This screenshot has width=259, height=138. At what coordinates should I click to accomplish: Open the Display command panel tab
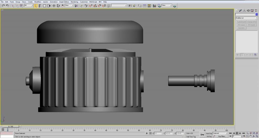[252, 10]
